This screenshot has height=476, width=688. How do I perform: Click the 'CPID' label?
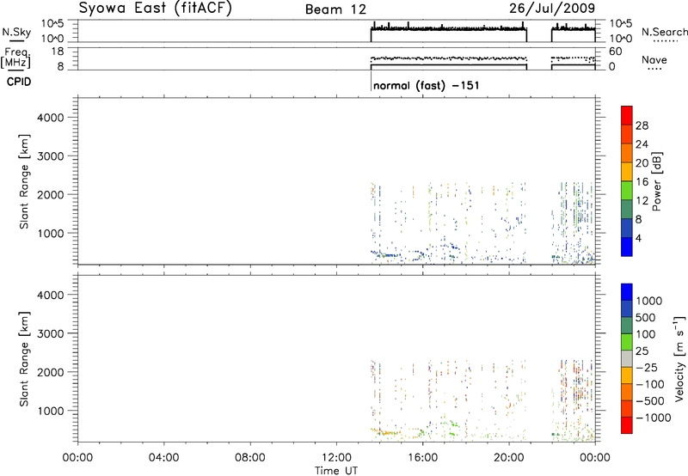tap(19, 82)
